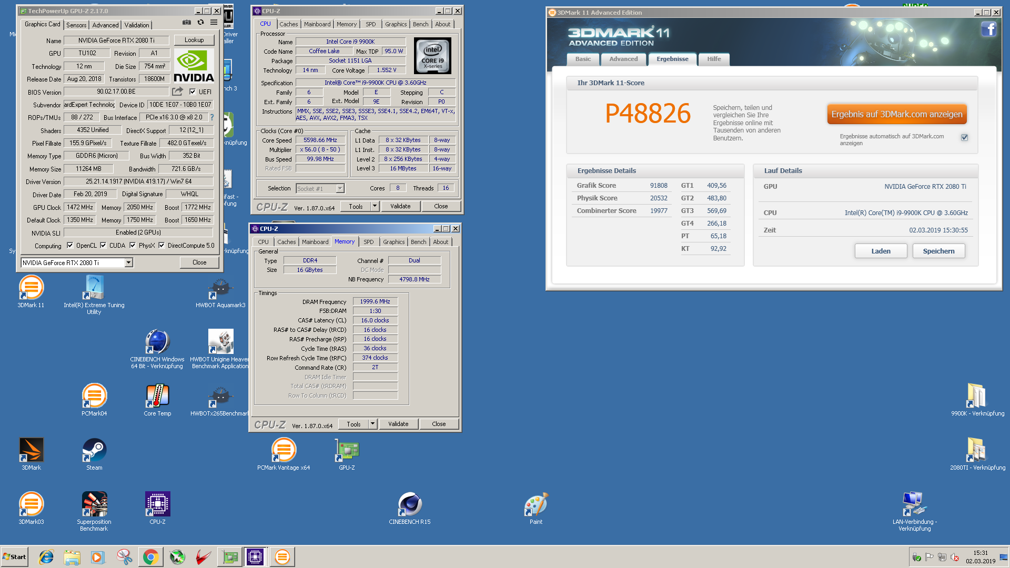1010x568 pixels.
Task: Toggle the OpenCL checkbox
Action: (x=70, y=245)
